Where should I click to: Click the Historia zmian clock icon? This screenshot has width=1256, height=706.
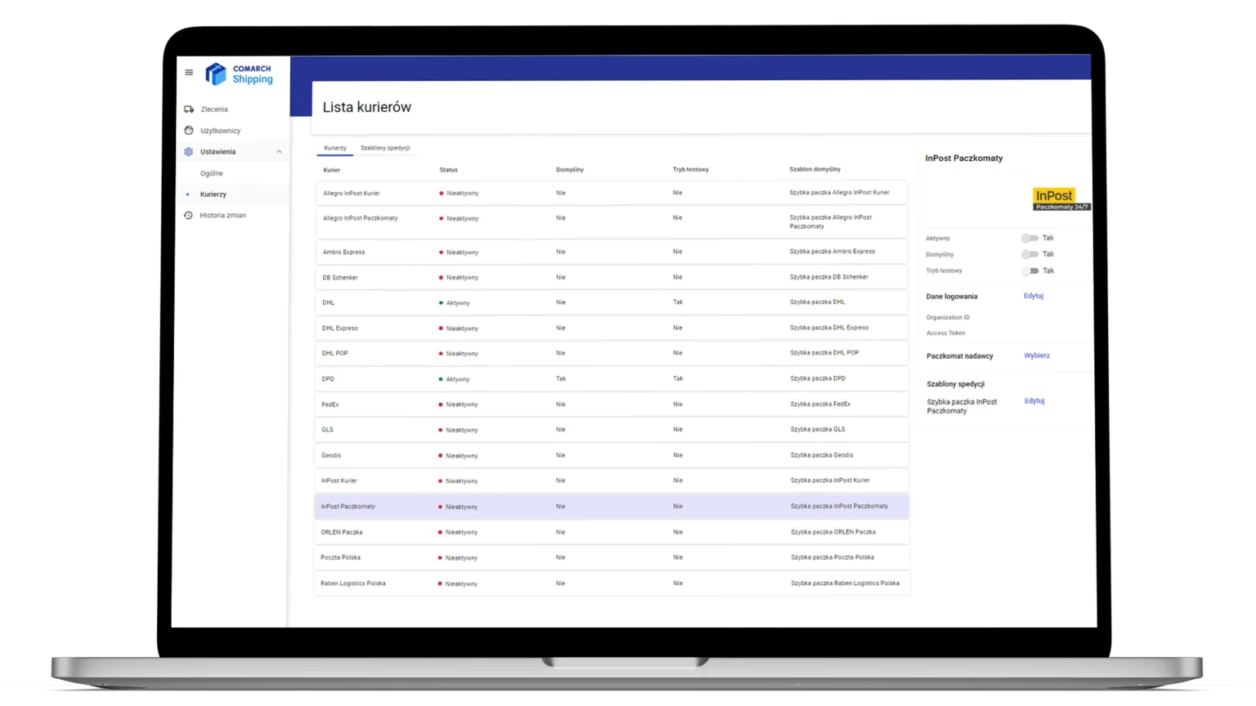tap(188, 216)
